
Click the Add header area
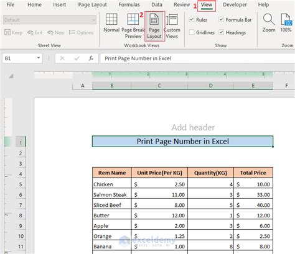[193, 127]
